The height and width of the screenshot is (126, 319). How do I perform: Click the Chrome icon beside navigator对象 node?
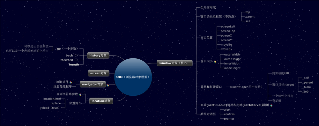click(108, 85)
